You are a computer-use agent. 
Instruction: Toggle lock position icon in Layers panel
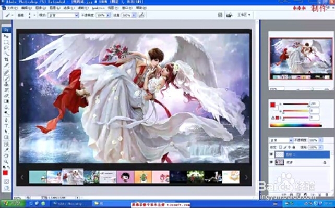pos(290,147)
